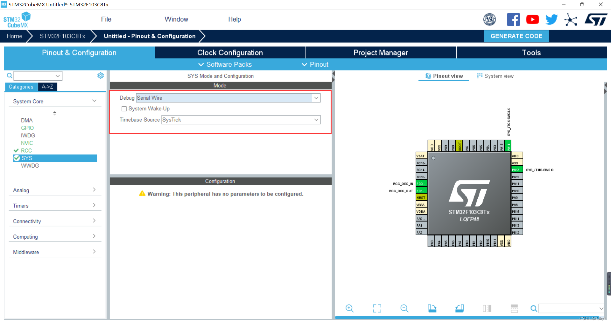Select DMA in System Core
The width and height of the screenshot is (611, 324).
pyautogui.click(x=27, y=120)
